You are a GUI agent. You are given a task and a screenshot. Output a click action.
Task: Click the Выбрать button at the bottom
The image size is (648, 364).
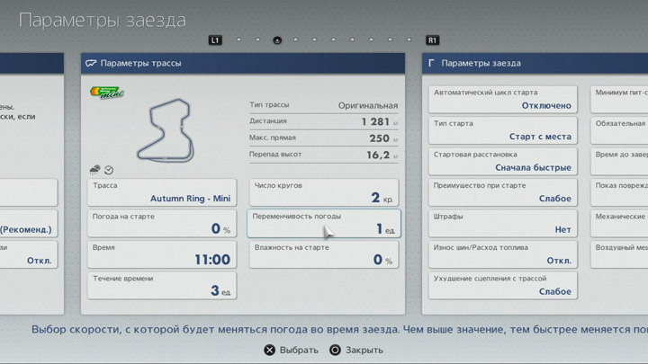click(290, 350)
